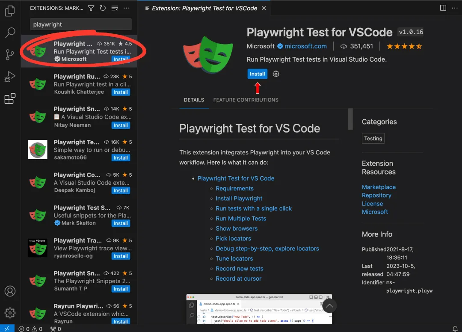The height and width of the screenshot is (332, 462).
Task: Open the Run and Debug view
Action: point(10,77)
